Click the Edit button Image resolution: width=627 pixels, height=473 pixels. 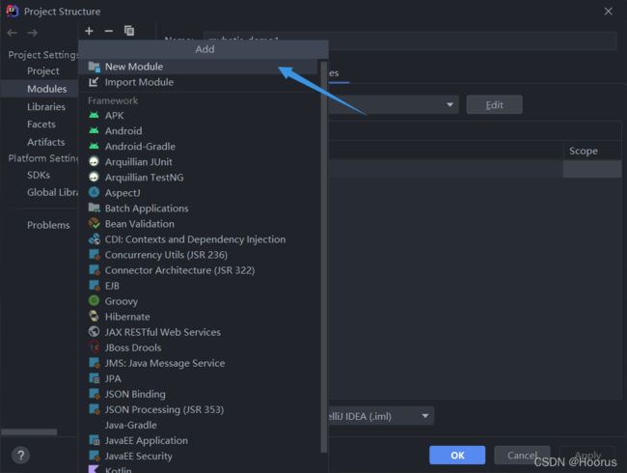[x=494, y=105]
